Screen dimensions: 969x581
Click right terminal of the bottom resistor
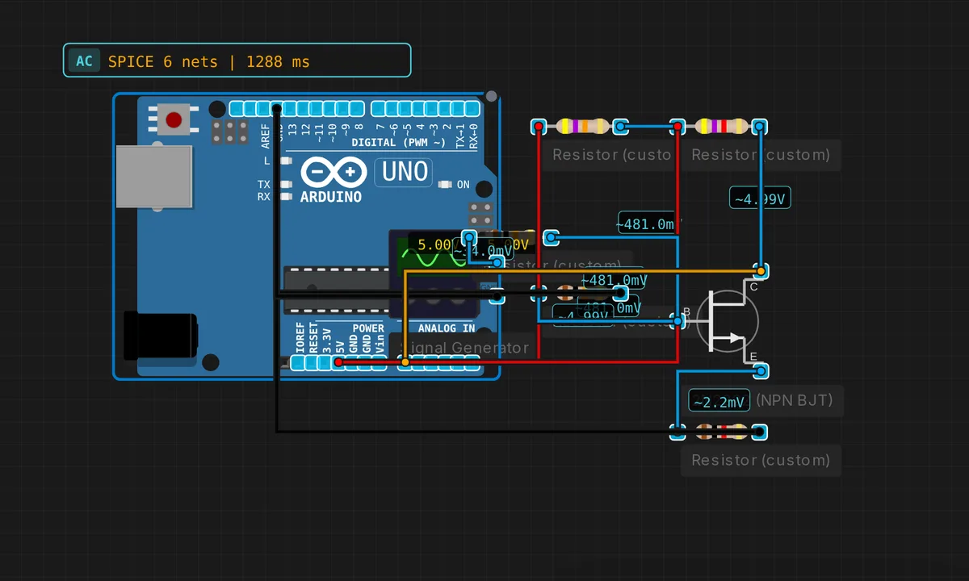pyautogui.click(x=759, y=432)
